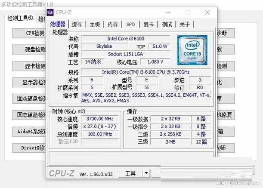Open the 关于 tab
This screenshot has width=263, height=188.
(x=185, y=25)
